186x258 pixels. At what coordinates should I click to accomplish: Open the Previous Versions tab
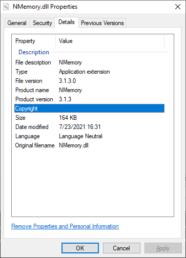(x=102, y=23)
